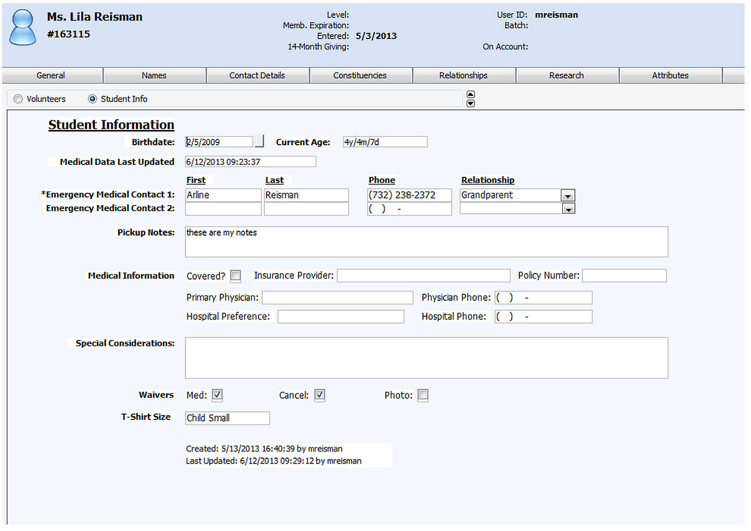Screen dimensions: 751x531
Task: Click into the Pickup Notes text box
Action: pos(426,242)
